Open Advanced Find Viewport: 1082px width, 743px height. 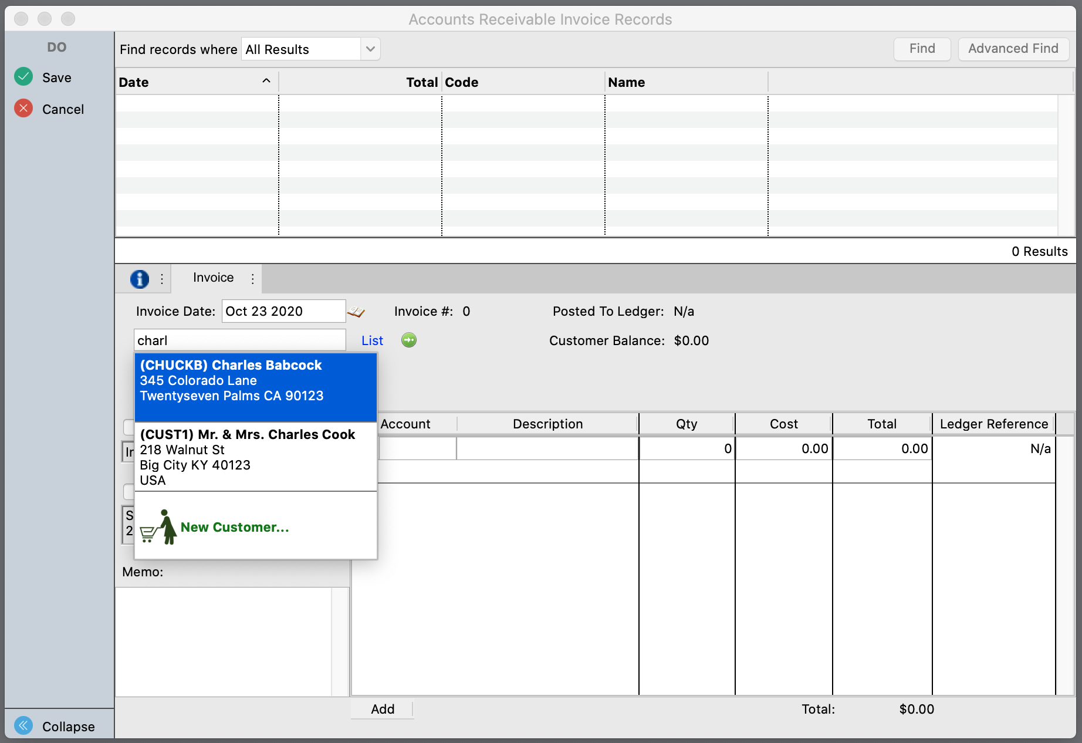coord(1013,49)
